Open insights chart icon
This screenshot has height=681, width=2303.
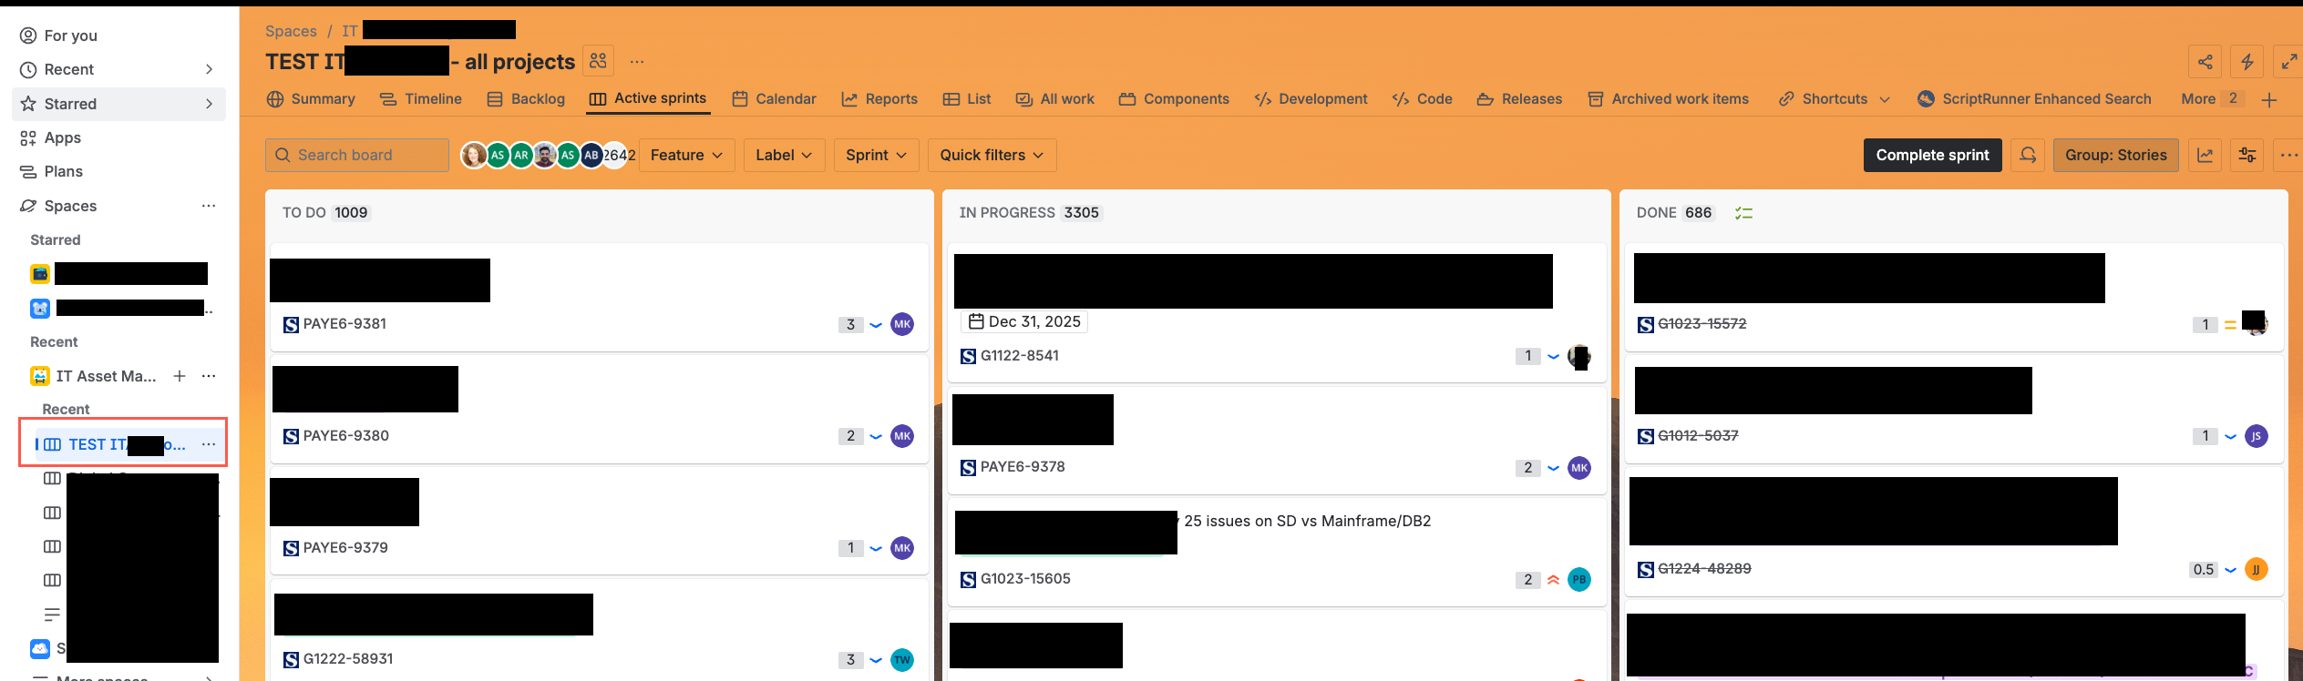click(x=2205, y=155)
